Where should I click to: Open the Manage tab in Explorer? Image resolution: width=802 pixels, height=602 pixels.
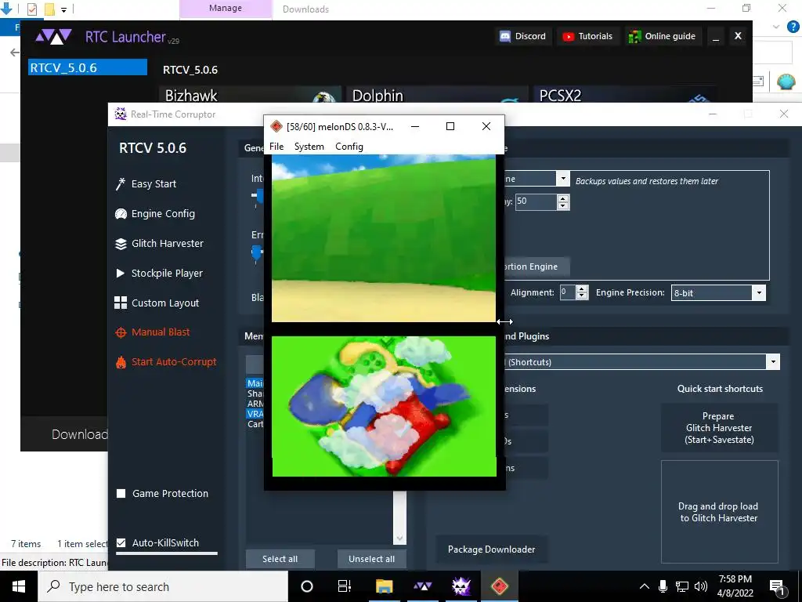click(x=226, y=9)
